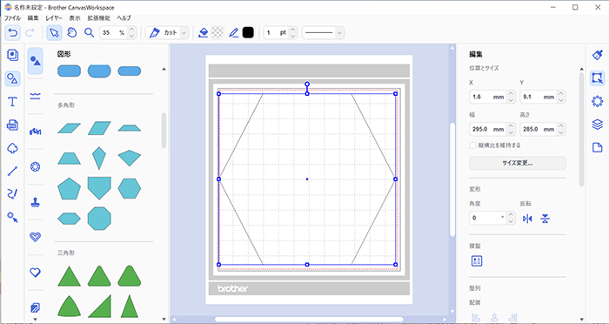Open the black line color swatch
This screenshot has height=324, width=609.
[x=248, y=33]
